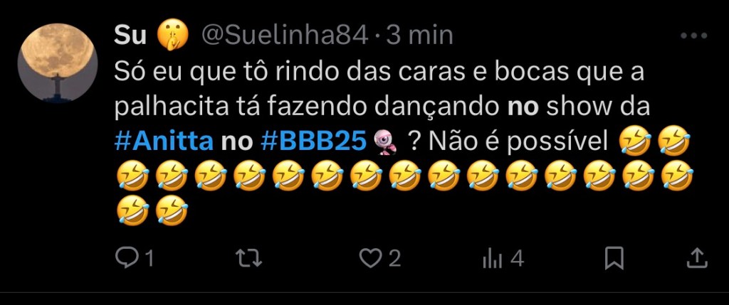Open the moon and Christ statue profile picture
Viewport: 729px width, 305px height.
(x=58, y=63)
